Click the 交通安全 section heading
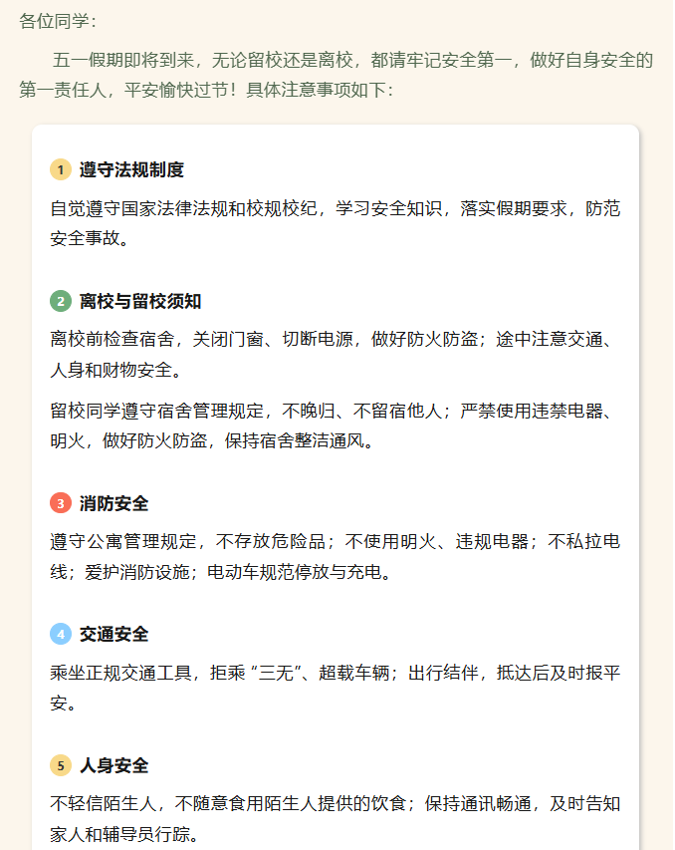The width and height of the screenshot is (675, 850). tap(113, 634)
